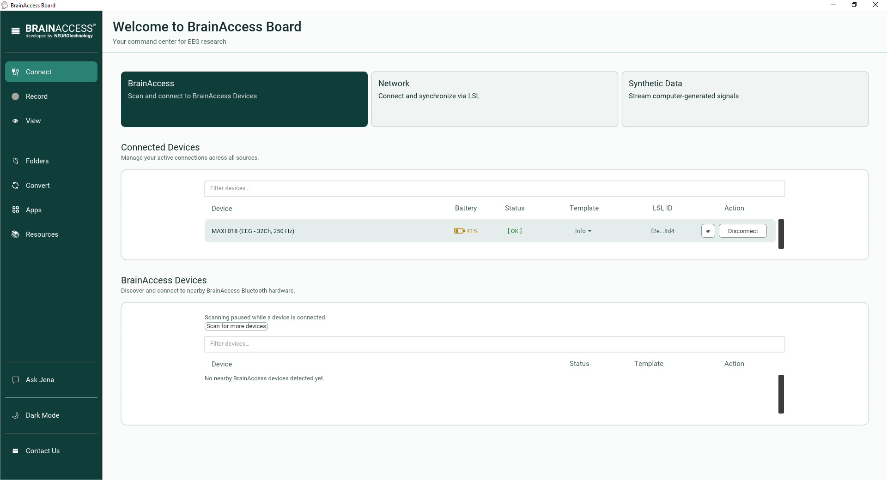Restore down the BrainAccess Board window
This screenshot has height=480, width=887.
point(854,5)
